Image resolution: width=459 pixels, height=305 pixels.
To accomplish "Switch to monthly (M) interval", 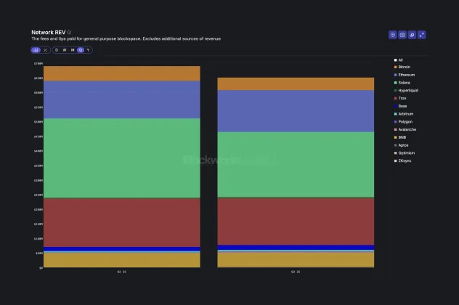I will (73, 50).
